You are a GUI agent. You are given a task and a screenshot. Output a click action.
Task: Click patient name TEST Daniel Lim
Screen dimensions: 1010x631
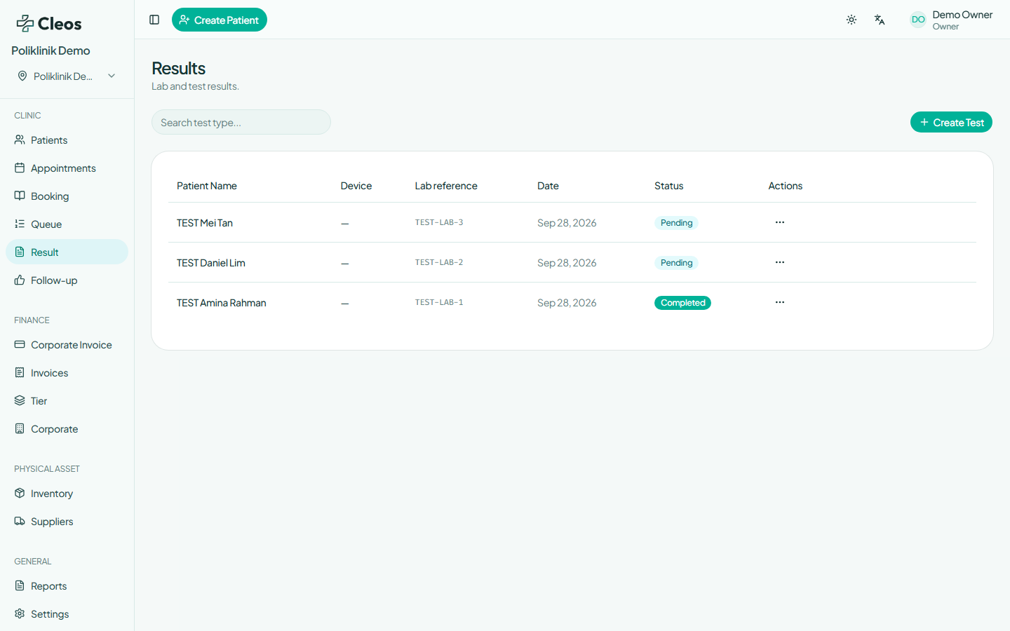[211, 263]
